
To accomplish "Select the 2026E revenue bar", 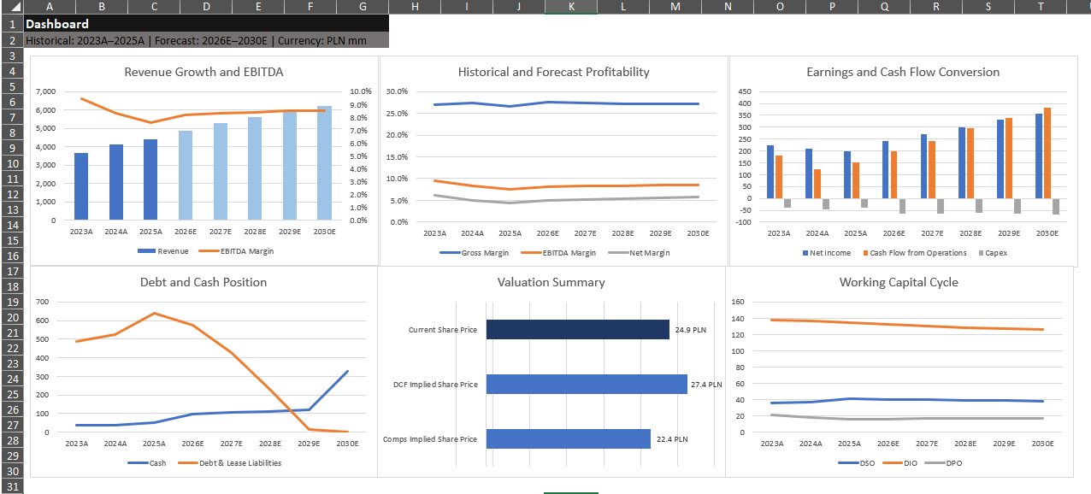I will (x=186, y=175).
